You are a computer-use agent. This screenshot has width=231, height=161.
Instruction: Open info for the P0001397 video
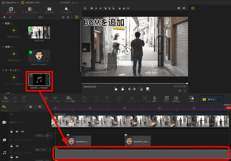(48, 36)
